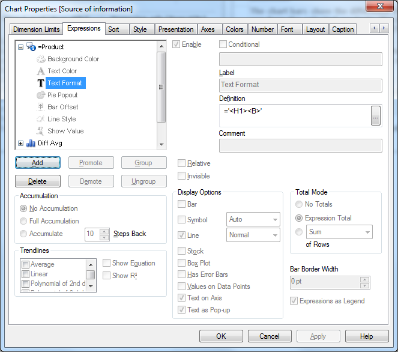Switch to the Presentation tab
Screen dimensions: 398x352
(176, 29)
